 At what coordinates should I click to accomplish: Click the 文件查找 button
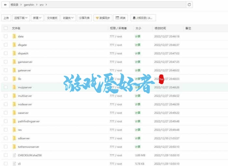pyautogui.click(x=52, y=18)
